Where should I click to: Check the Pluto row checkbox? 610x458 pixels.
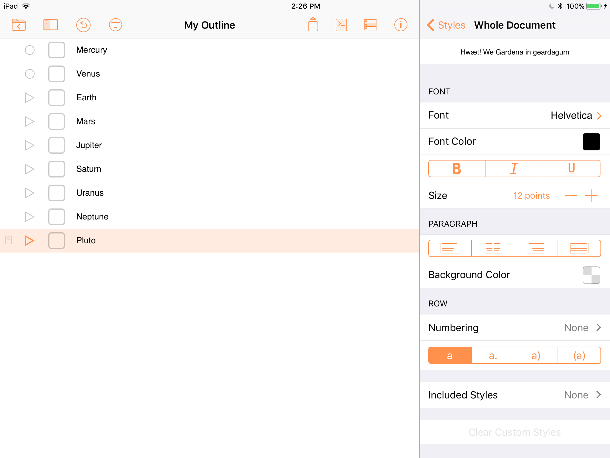pos(57,241)
